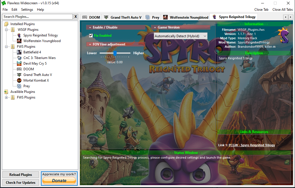
Task: Select Devil May Cry 5 tree item
Action: [x=35, y=64]
